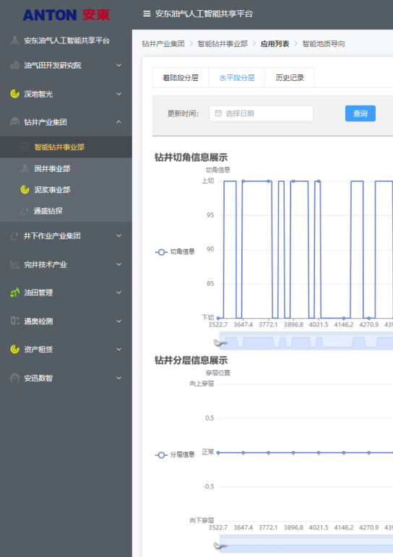The height and width of the screenshot is (557, 393).
Task: Toggle the 分层信息 chart legend
Action: click(x=175, y=455)
